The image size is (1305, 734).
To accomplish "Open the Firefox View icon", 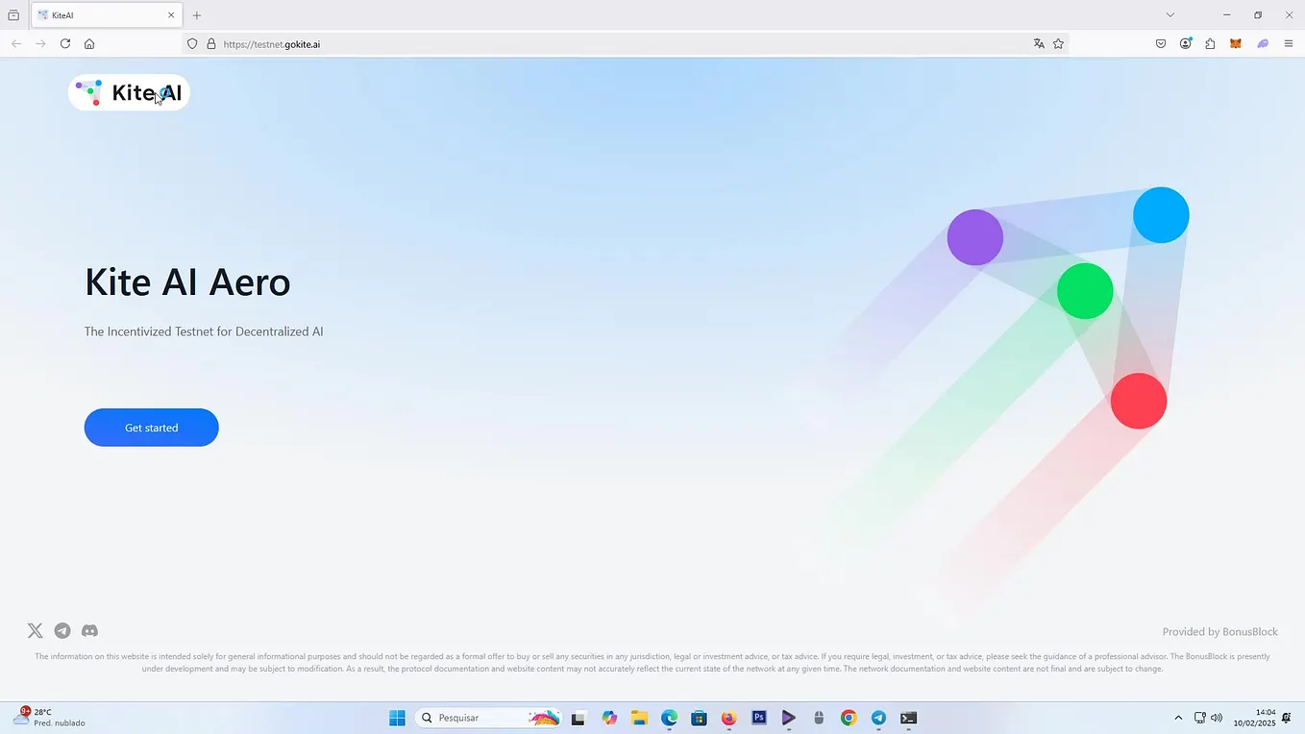I will point(13,15).
